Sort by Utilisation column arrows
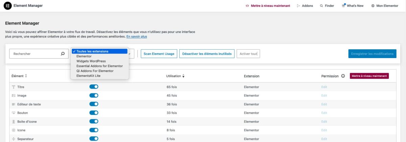The image size is (406, 142). coord(183,76)
